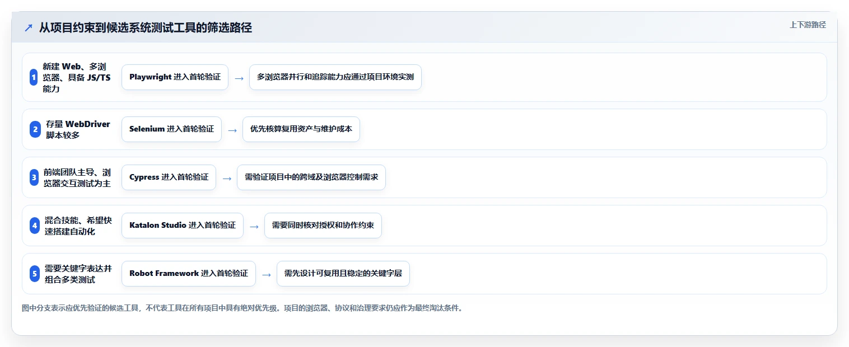
Task: Select the Playwright 进入首轮验证 box
Action: click(175, 77)
